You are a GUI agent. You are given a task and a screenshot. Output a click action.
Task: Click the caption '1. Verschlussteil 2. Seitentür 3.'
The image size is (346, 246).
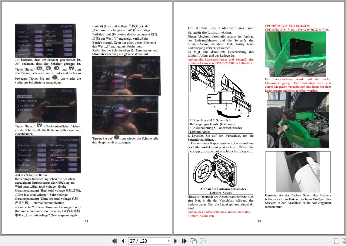(211, 120)
